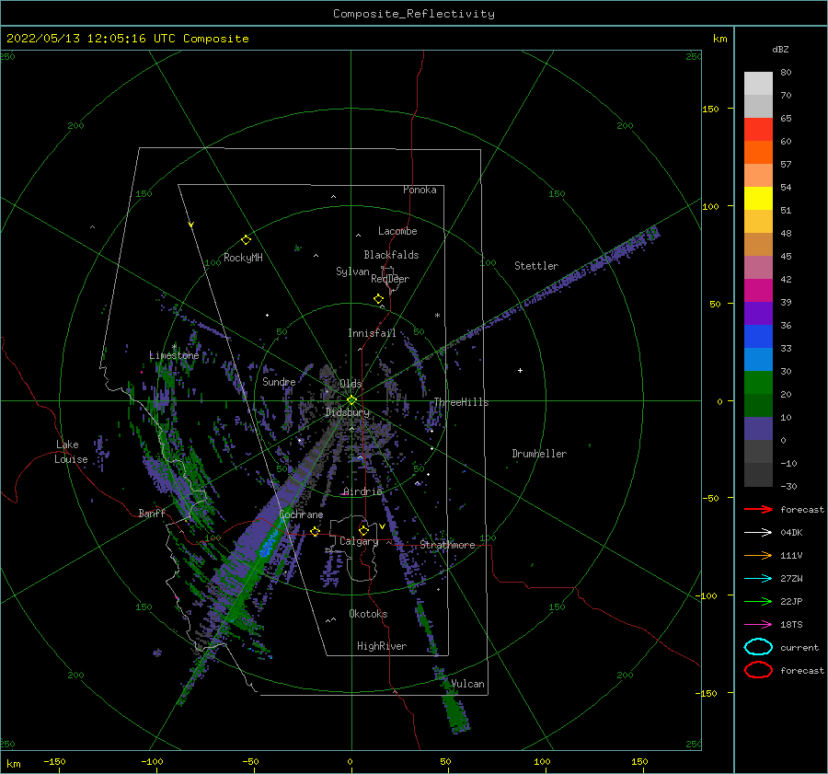
Task: Click the HighRiver label
Action: pyautogui.click(x=382, y=646)
